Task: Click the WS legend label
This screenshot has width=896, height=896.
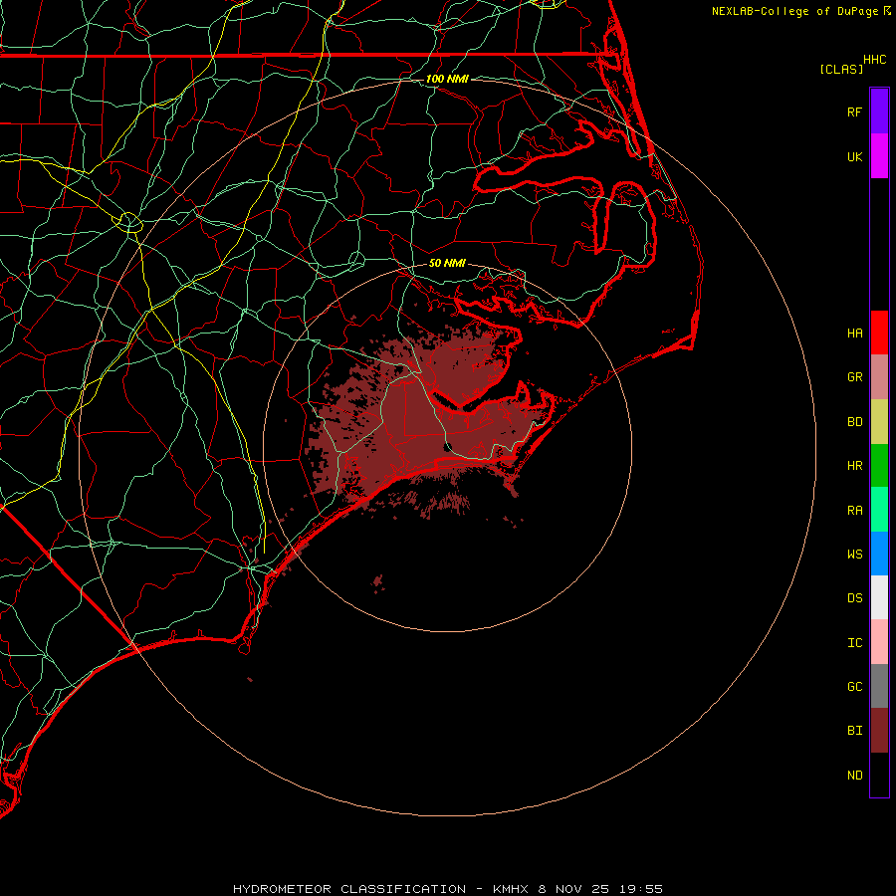Action: [x=855, y=555]
